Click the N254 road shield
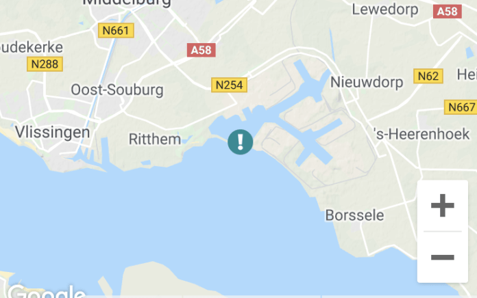Viewport: 477px width, 298px height. [x=229, y=85]
